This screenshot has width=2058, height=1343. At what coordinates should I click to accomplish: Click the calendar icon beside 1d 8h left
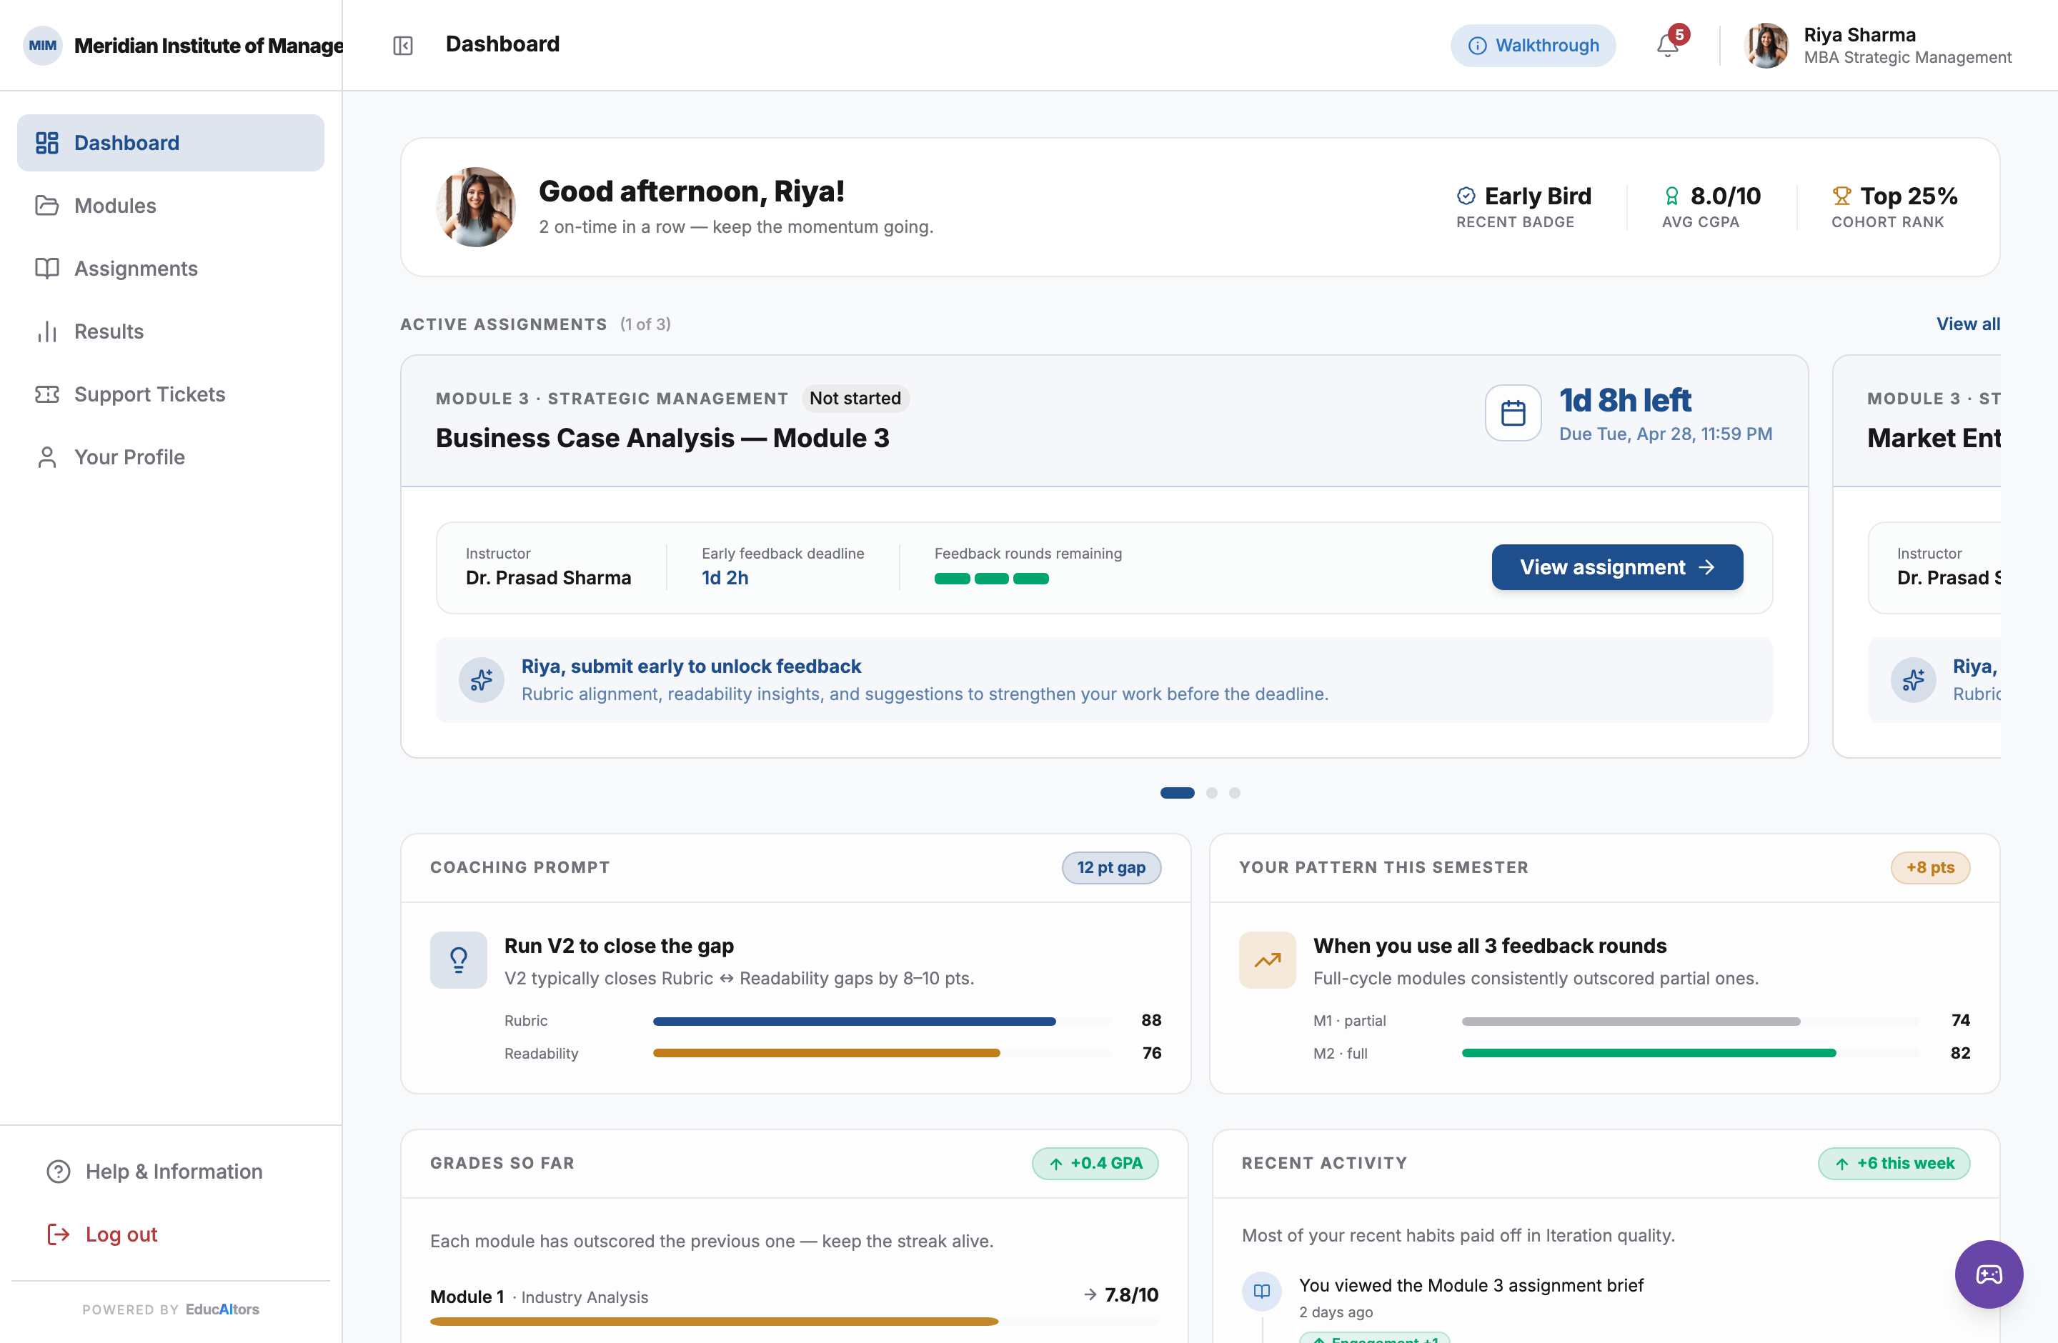[x=1512, y=413]
